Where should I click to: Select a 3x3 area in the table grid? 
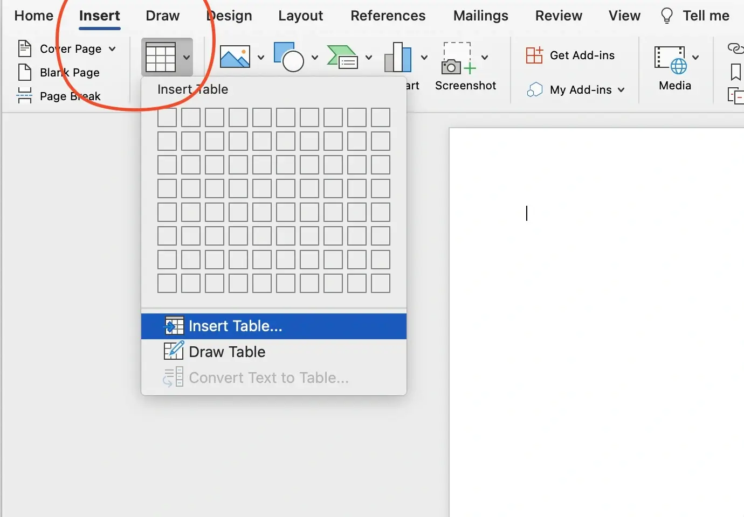click(x=214, y=165)
